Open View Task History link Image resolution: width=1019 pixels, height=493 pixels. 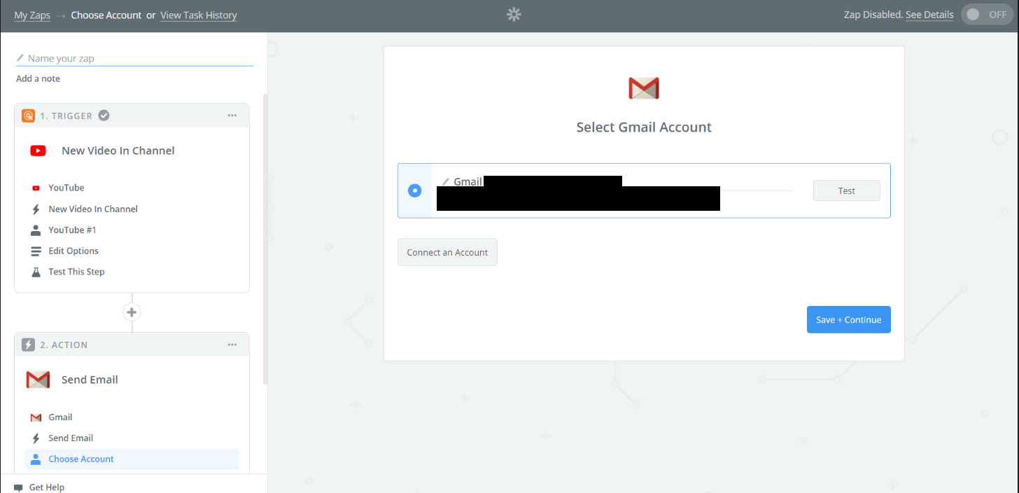click(x=199, y=15)
